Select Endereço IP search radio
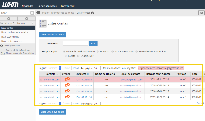This screenshot has height=121, width=205. coord(79,56)
